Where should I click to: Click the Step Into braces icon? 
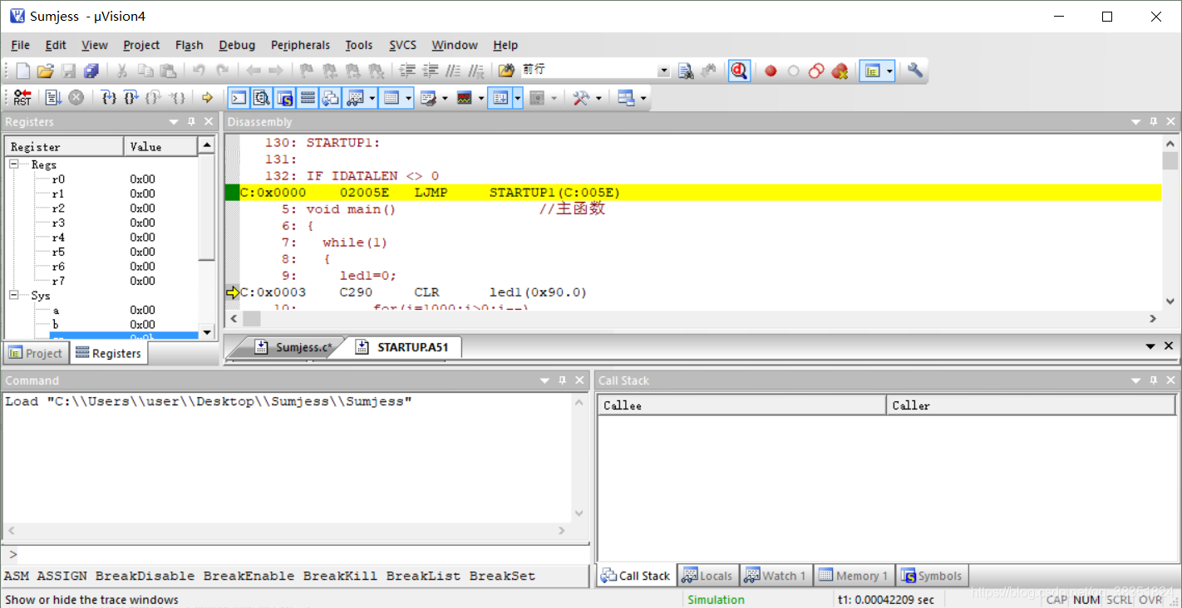click(x=109, y=98)
